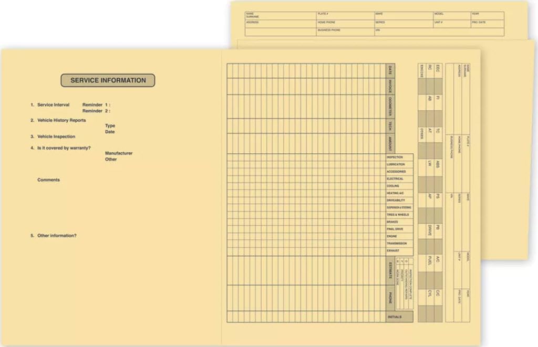Click the rotated ODOMETER column header
This screenshot has width=538, height=347.
click(x=390, y=107)
